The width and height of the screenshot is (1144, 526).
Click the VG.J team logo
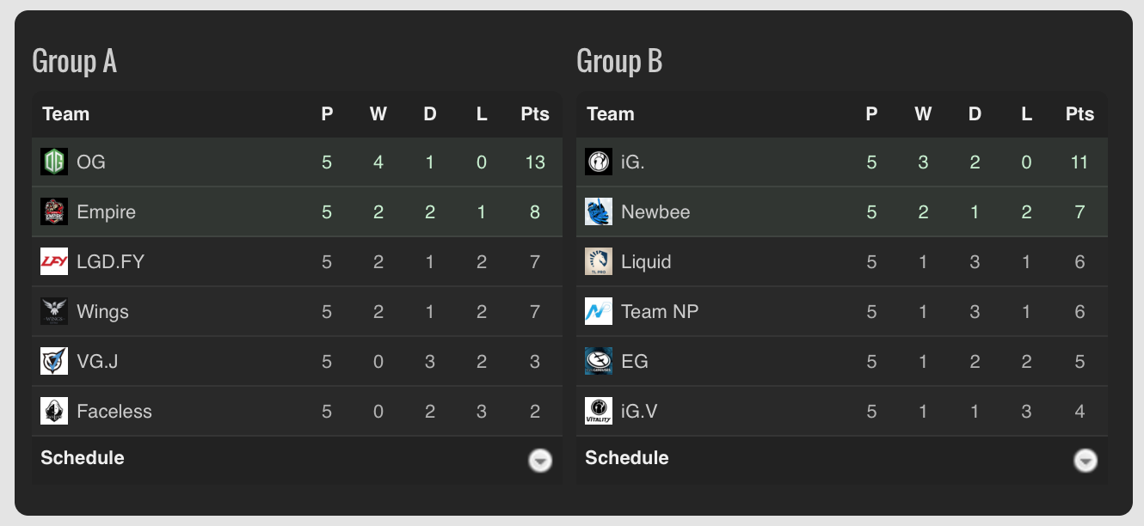click(54, 361)
